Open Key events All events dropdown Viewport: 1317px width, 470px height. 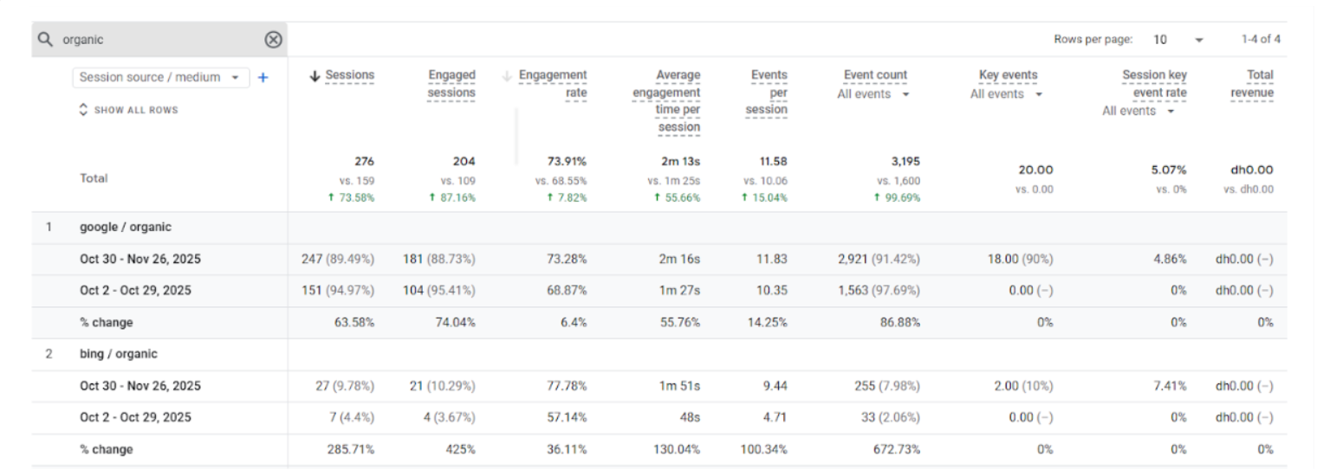coord(1006,94)
